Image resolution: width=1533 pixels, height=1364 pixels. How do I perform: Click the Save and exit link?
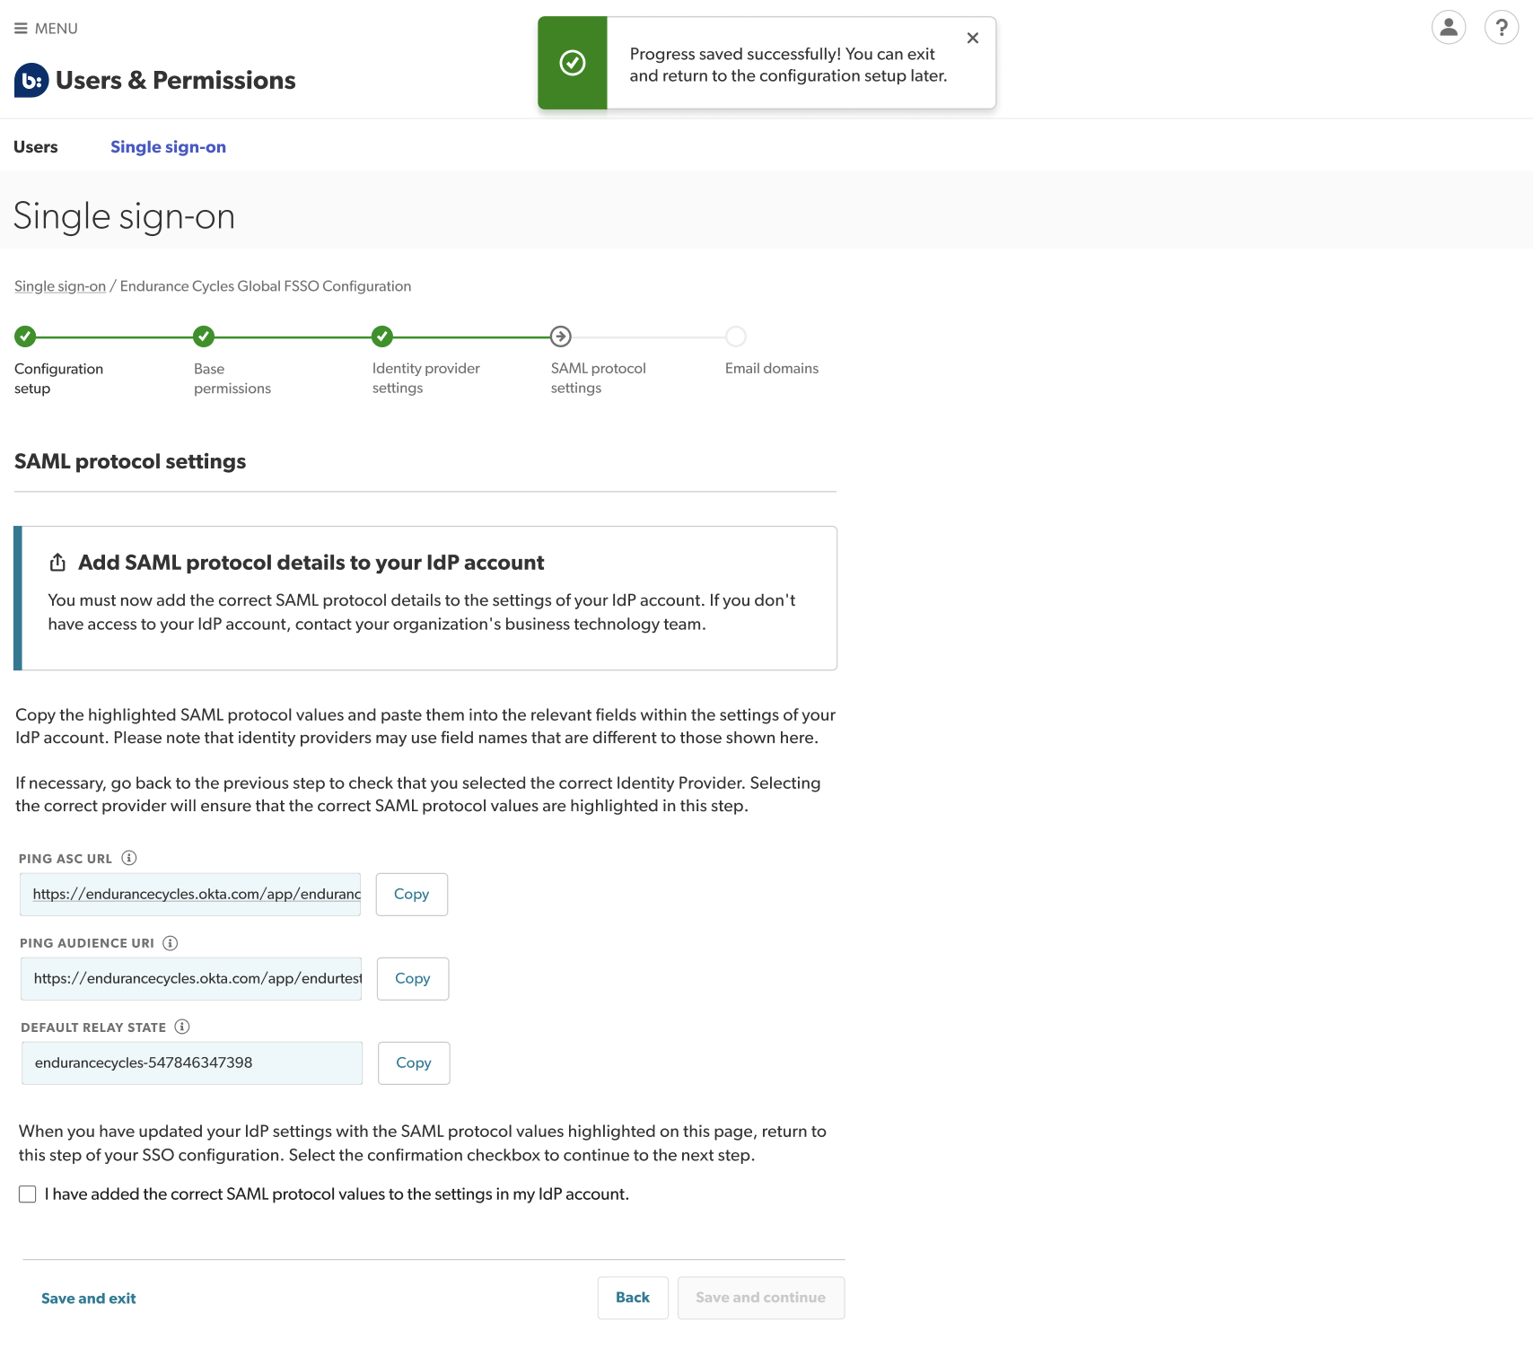coord(88,1298)
